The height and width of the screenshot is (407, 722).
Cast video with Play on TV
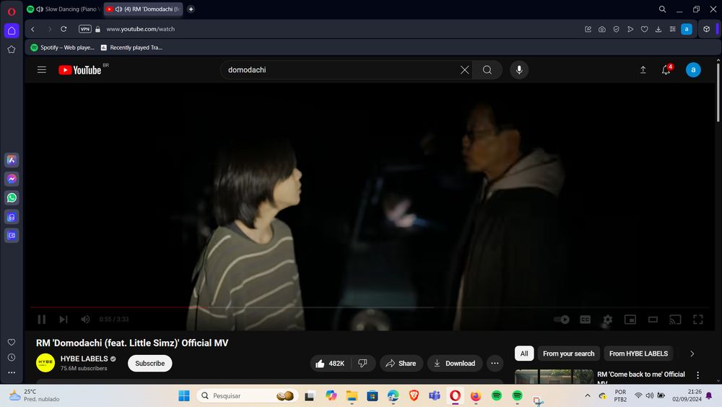pos(675,320)
